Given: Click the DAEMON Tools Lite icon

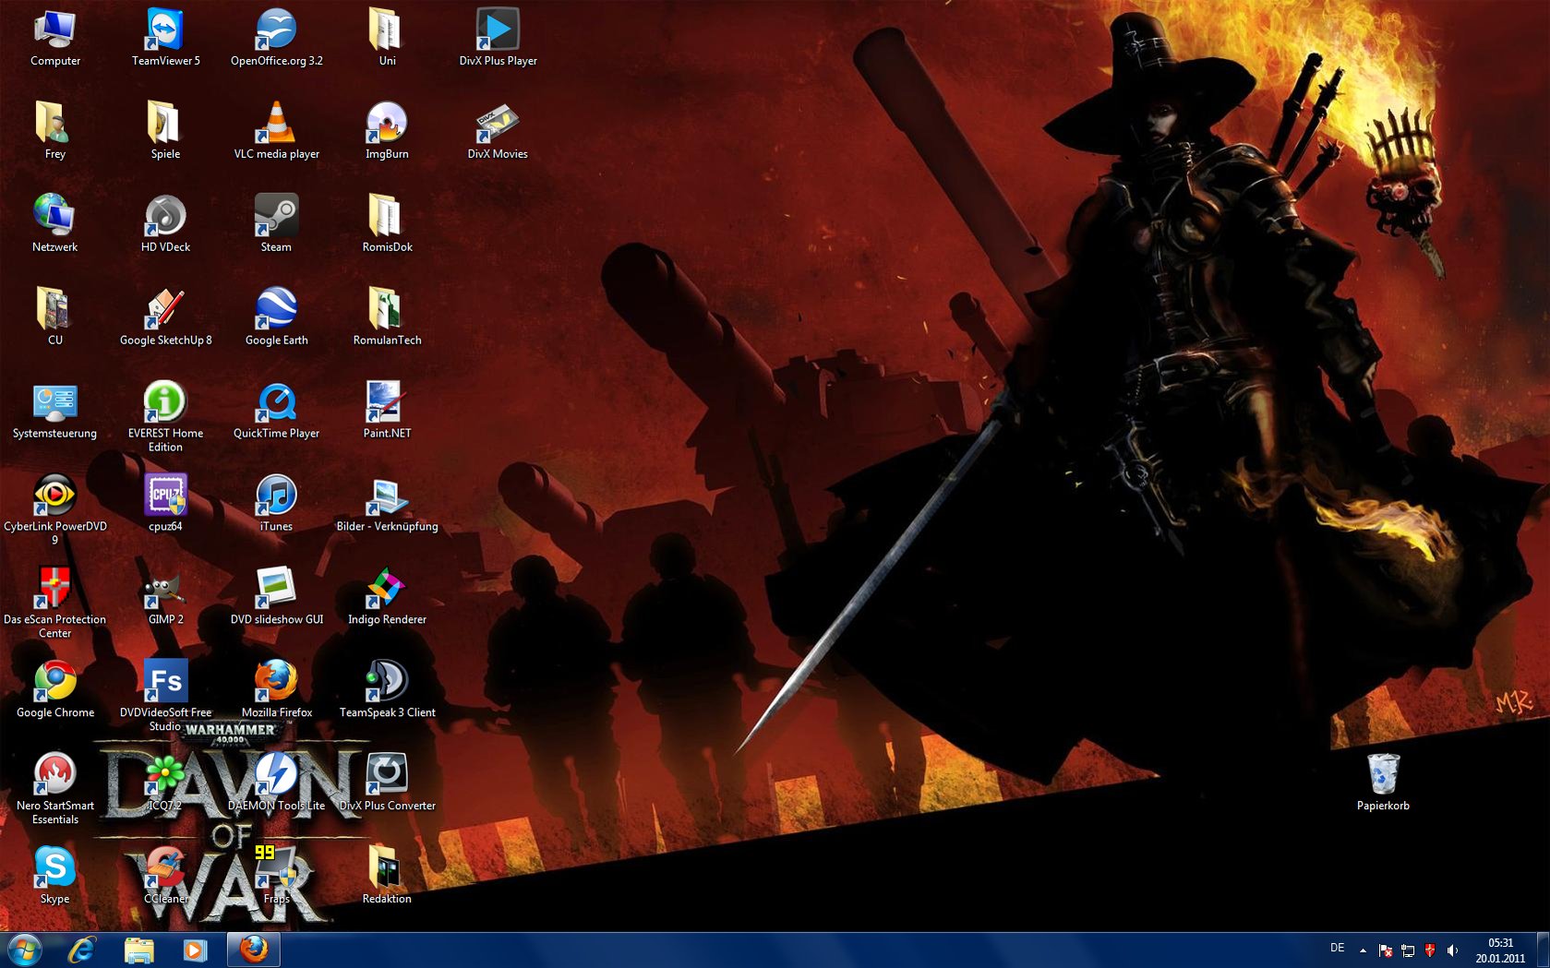Looking at the screenshot, I should pos(276,777).
